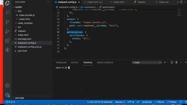
Task: Select the webpack.config.js editor tab
Action: (67, 2)
